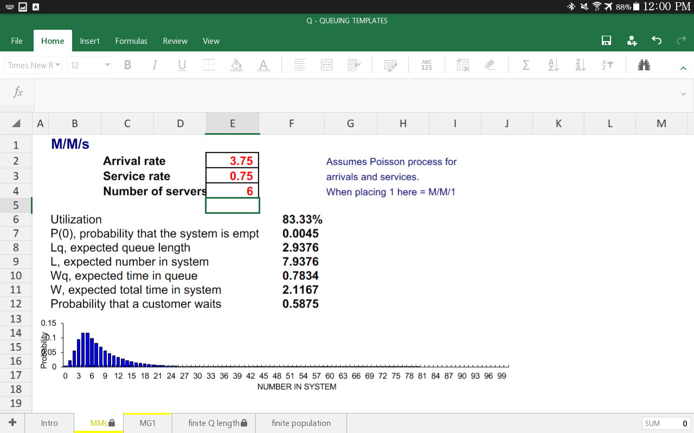Screen dimensions: 694x433
Task: Save the workbook with the save icon
Action: (x=606, y=40)
